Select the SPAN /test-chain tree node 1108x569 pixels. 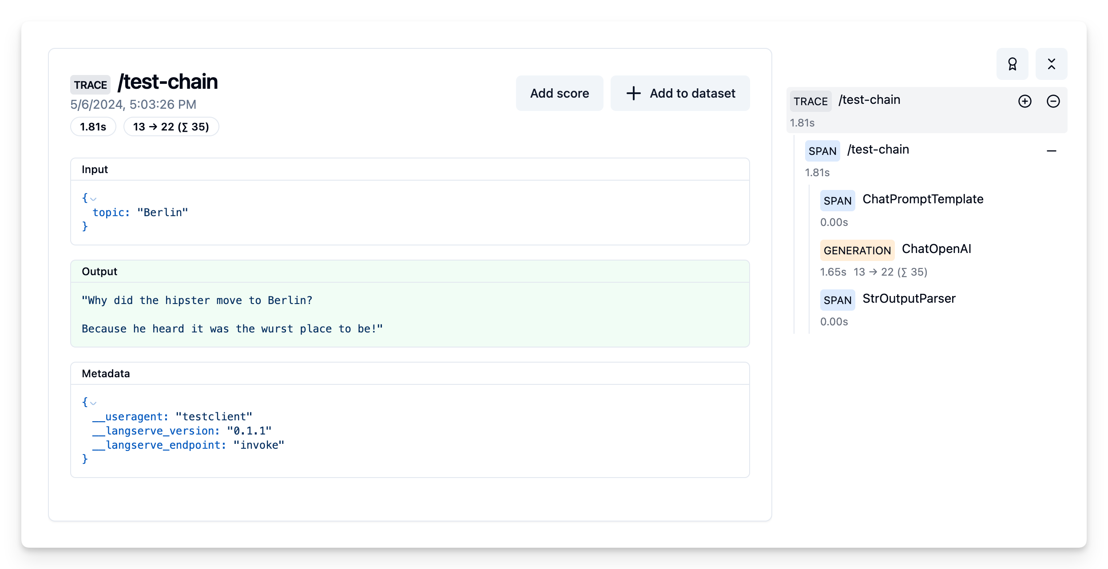coord(878,150)
